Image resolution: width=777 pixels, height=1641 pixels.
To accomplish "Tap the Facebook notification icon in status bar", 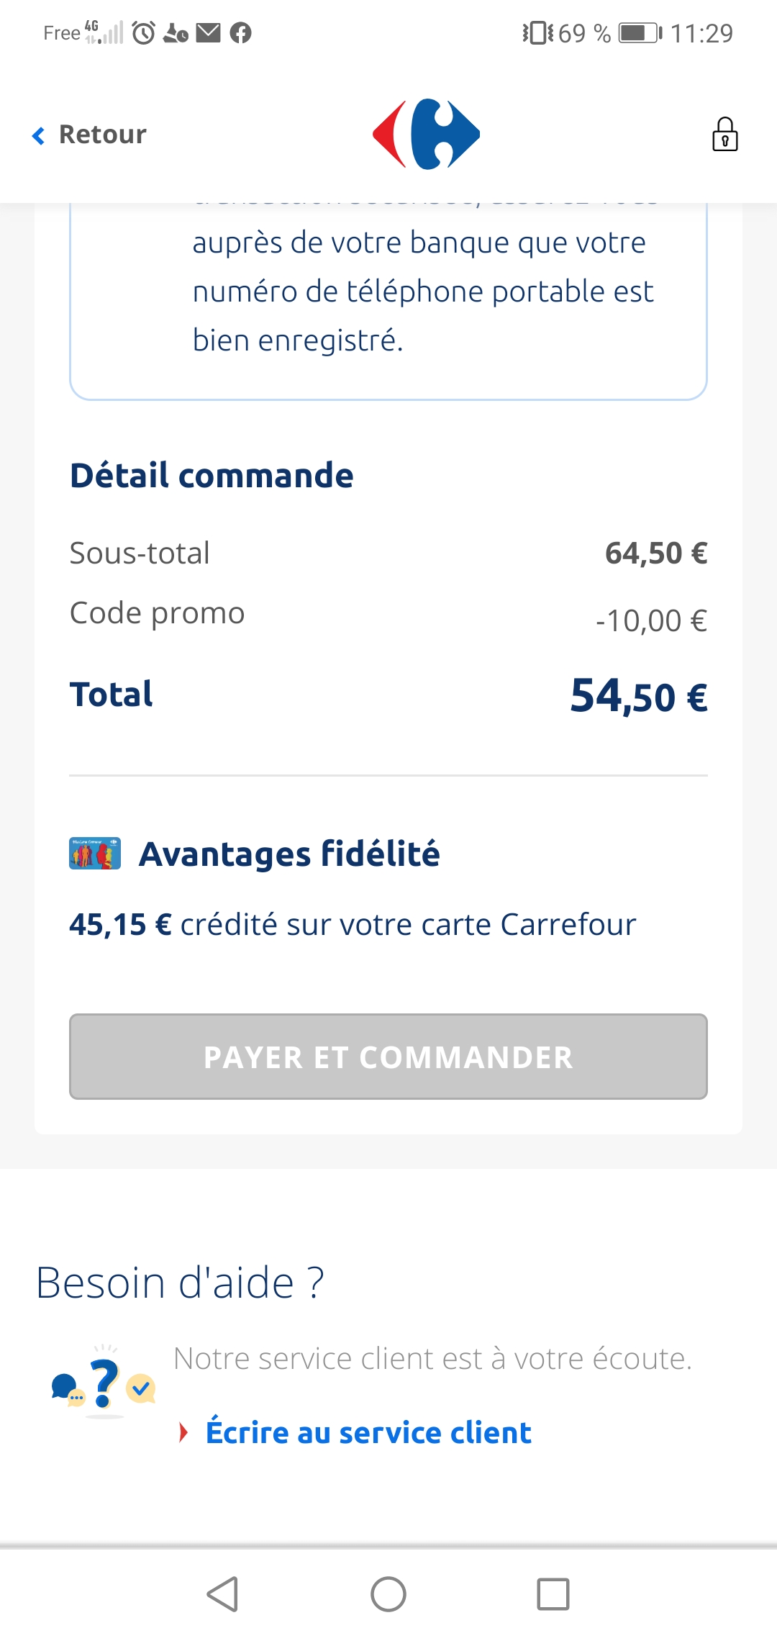I will pos(241,33).
